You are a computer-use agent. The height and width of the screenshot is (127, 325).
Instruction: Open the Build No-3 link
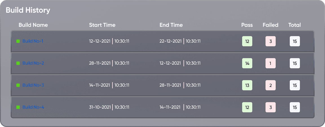[33, 85]
